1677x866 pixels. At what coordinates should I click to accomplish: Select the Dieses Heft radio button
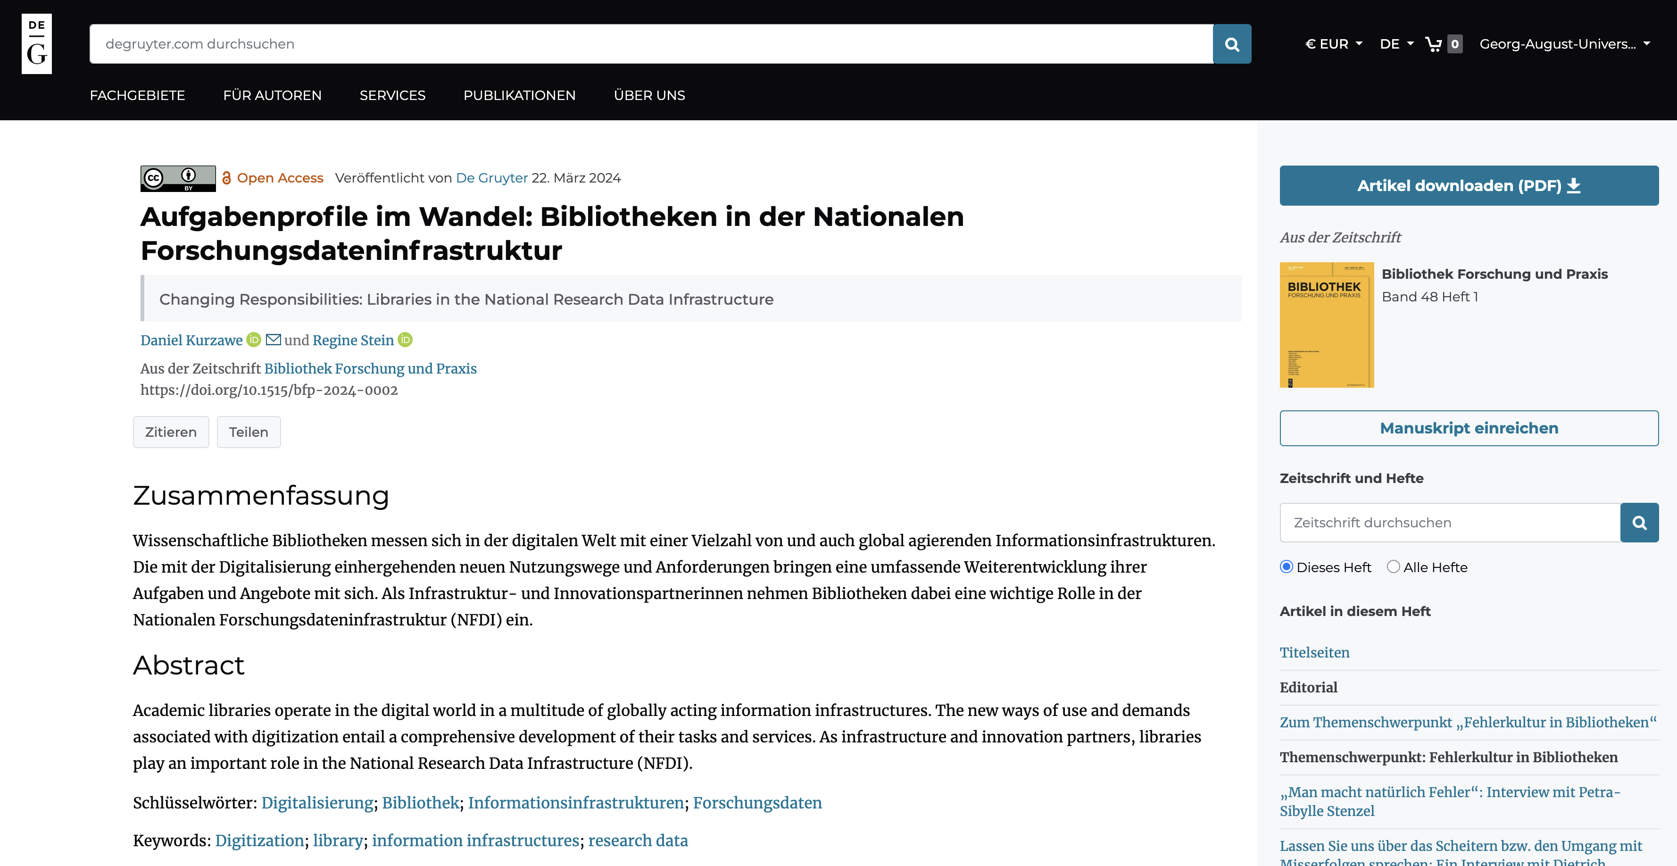coord(1287,566)
